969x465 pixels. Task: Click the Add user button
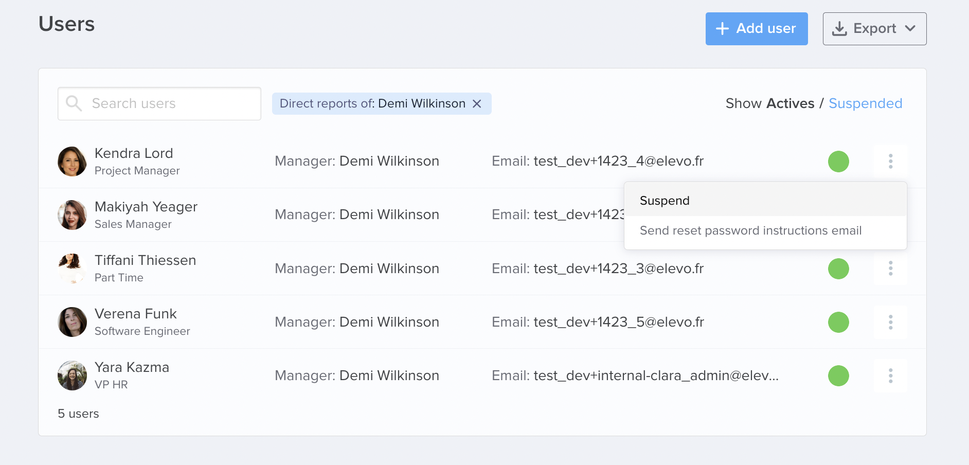pos(757,29)
